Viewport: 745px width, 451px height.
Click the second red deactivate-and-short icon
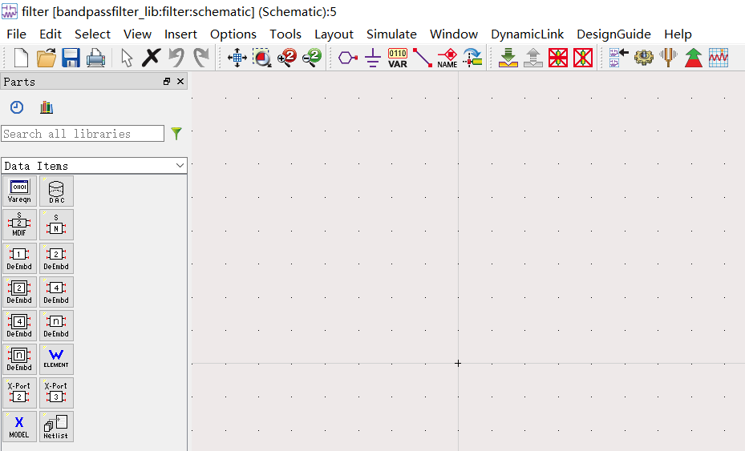[x=583, y=58]
